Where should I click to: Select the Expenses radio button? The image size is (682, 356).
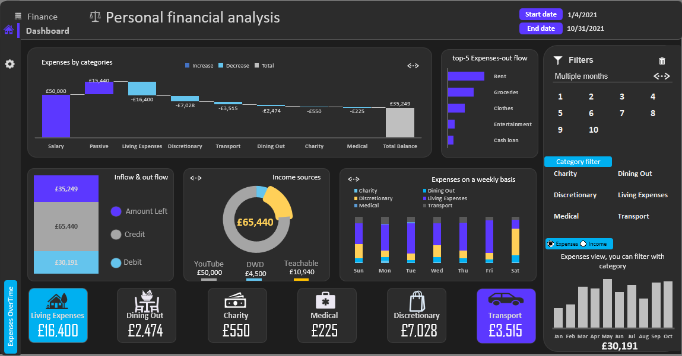[551, 243]
